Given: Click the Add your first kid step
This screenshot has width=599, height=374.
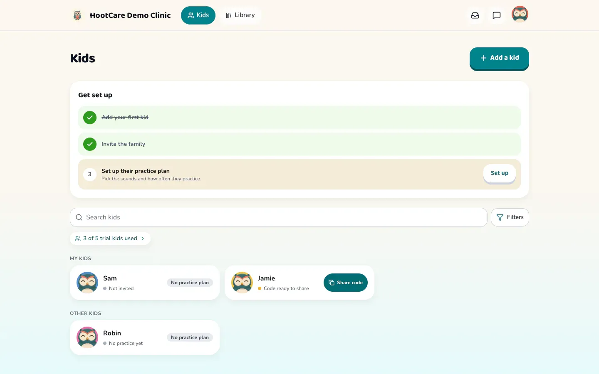Looking at the screenshot, I should [299, 118].
